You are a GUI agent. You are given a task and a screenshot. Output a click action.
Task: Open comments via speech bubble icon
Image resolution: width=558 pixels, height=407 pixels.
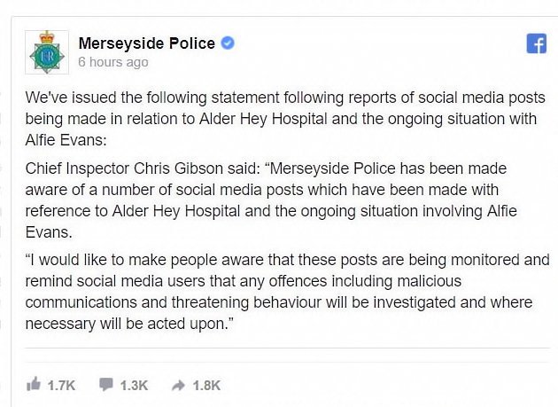[x=105, y=385]
